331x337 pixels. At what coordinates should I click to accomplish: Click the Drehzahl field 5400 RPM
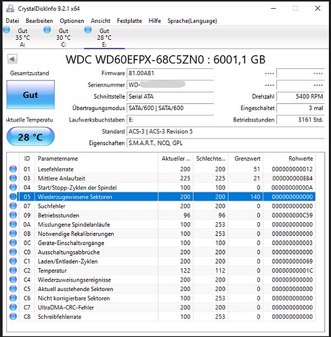click(x=301, y=97)
